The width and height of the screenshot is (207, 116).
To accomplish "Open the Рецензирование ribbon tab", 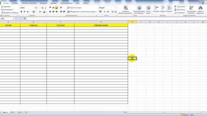I will pos(66,3).
